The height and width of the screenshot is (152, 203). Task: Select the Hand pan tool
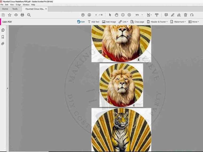click(x=116, y=15)
